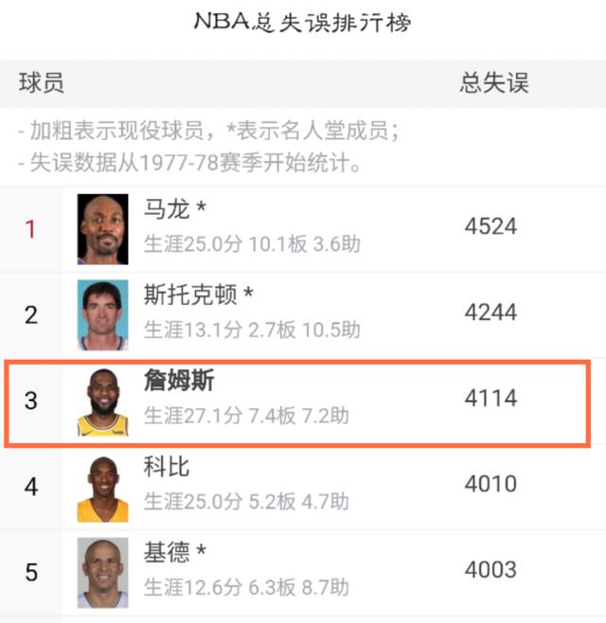Image resolution: width=606 pixels, height=623 pixels.
Task: Click the NBA总失误排行榜 title
Action: click(302, 22)
